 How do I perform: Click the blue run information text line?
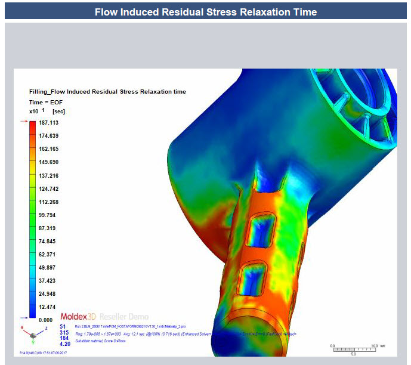tap(142, 327)
